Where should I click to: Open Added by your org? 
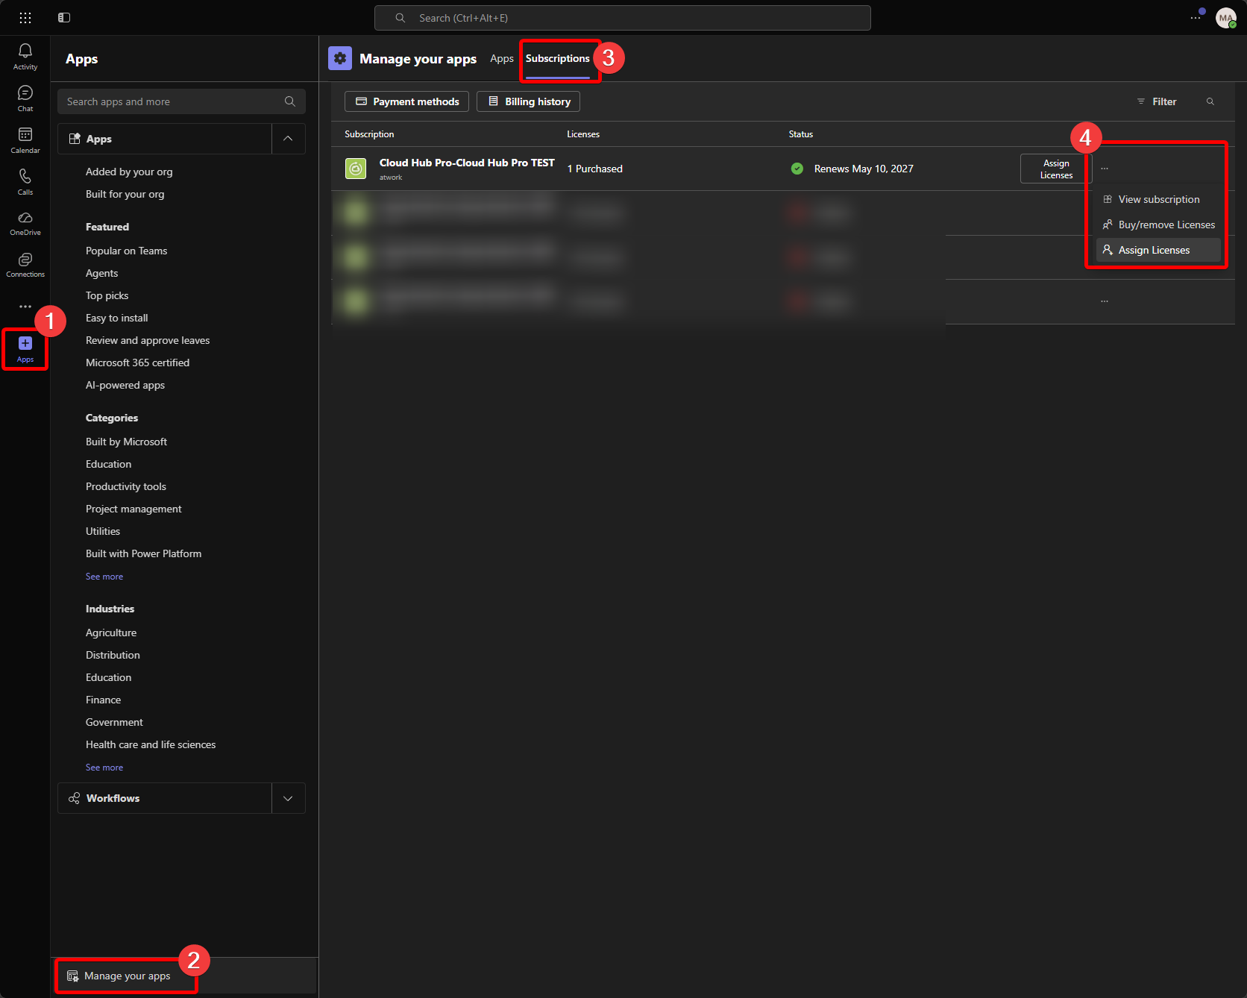(x=129, y=172)
